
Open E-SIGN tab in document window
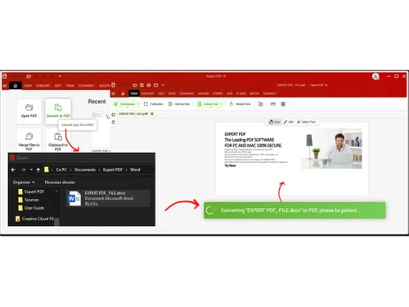pos(241,93)
